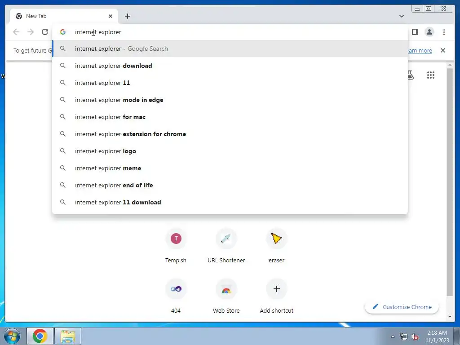Open Chrome's three-dot menu

coord(444,32)
